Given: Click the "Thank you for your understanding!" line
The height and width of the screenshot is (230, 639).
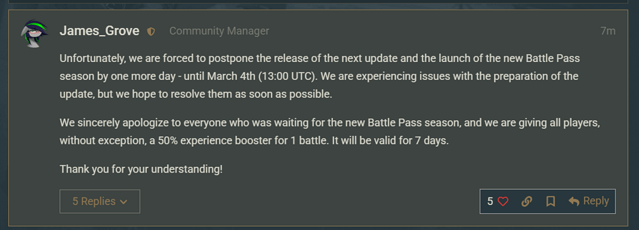Looking at the screenshot, I should (x=141, y=169).
